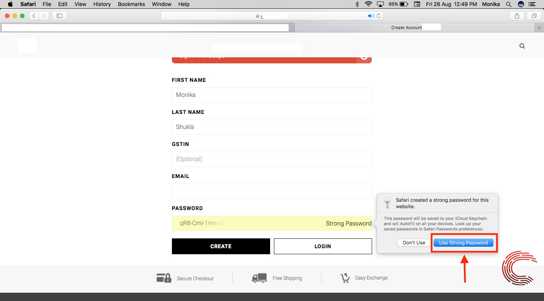Click the date and time in menu bar
The height and width of the screenshot is (301, 544).
tap(451, 4)
